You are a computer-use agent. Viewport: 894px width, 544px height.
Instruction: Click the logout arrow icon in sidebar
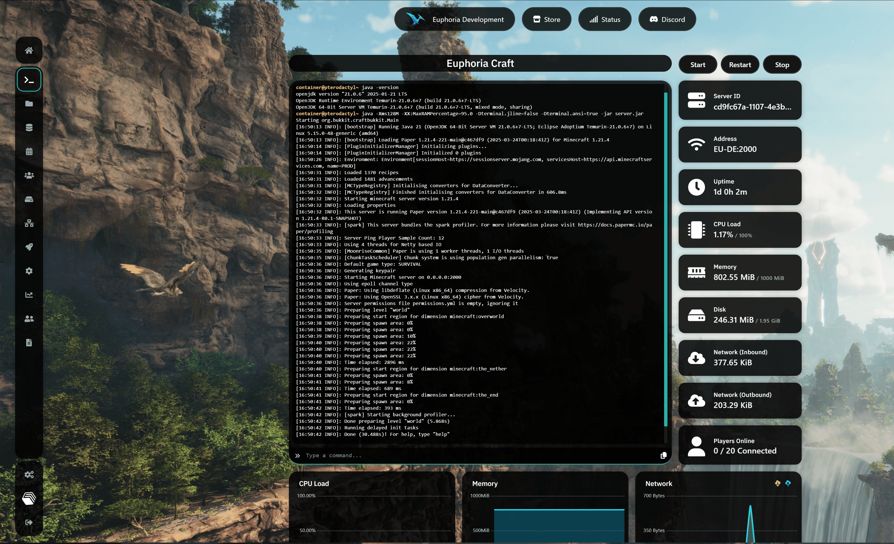coord(29,522)
